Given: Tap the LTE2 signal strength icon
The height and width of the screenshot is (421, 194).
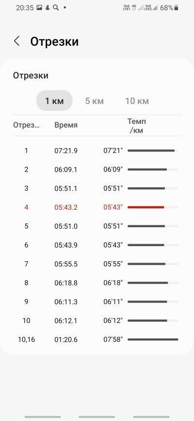Looking at the screenshot, I should (155, 8).
